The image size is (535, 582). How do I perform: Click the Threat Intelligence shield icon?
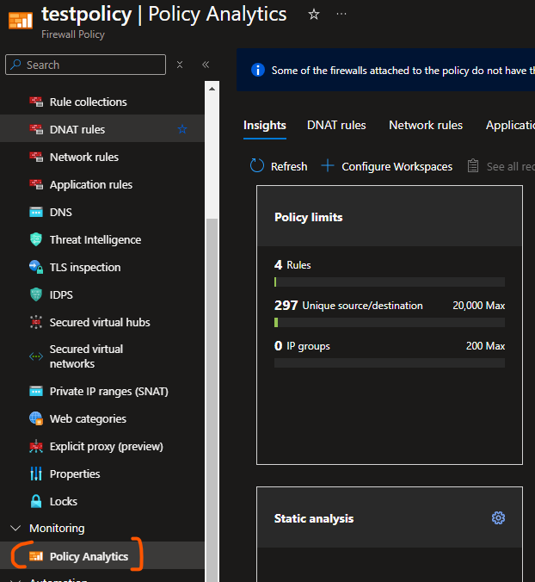click(36, 239)
